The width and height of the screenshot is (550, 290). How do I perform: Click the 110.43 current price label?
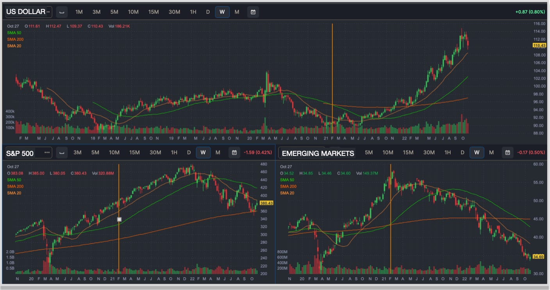tap(539, 46)
